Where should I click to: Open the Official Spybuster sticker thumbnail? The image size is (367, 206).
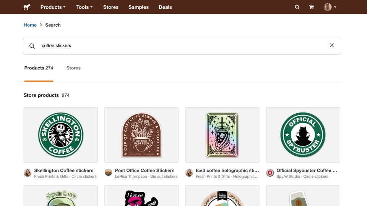(303, 135)
